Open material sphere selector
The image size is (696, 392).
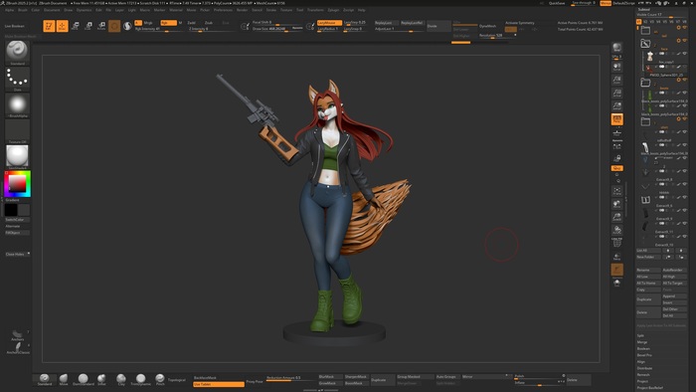click(17, 157)
